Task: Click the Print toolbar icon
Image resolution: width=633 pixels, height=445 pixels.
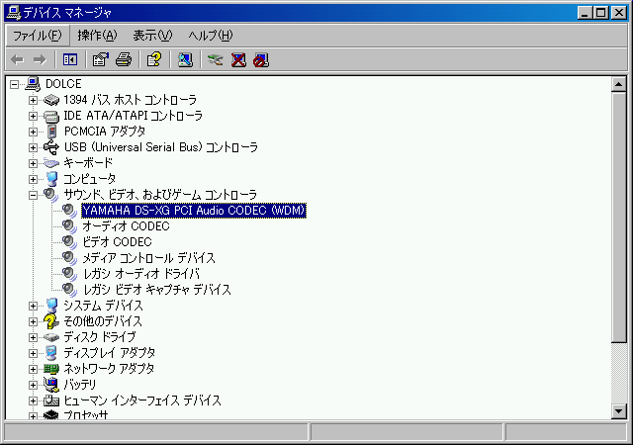Action: (x=124, y=60)
